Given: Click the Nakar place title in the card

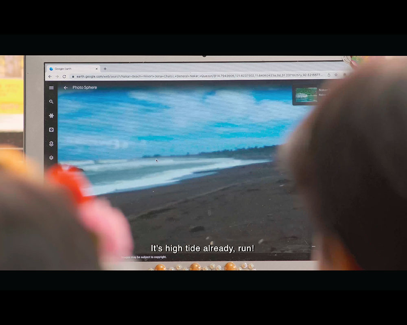Looking at the screenshot, I should [x=323, y=90].
